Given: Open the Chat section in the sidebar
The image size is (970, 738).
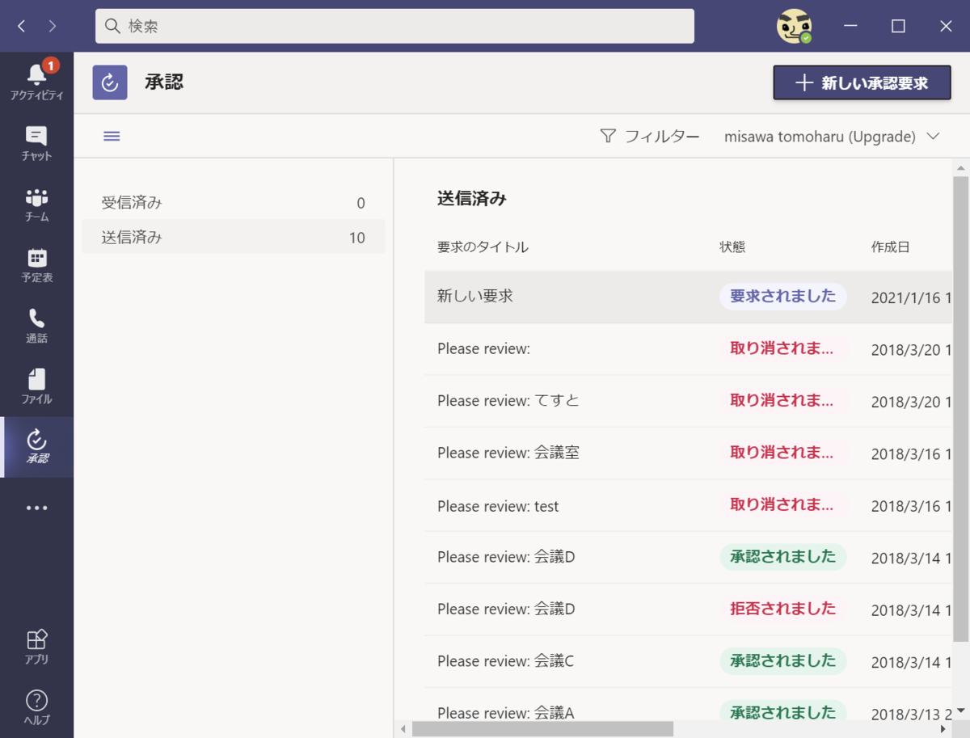Looking at the screenshot, I should (36, 143).
